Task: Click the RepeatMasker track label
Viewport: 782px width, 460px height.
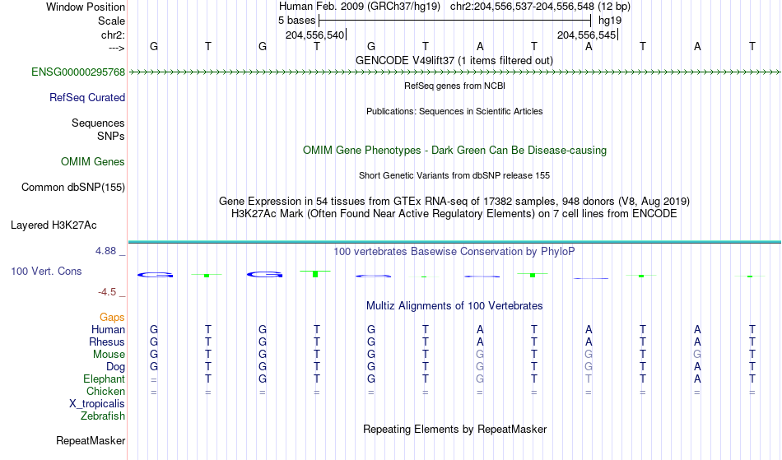Action: click(x=91, y=440)
